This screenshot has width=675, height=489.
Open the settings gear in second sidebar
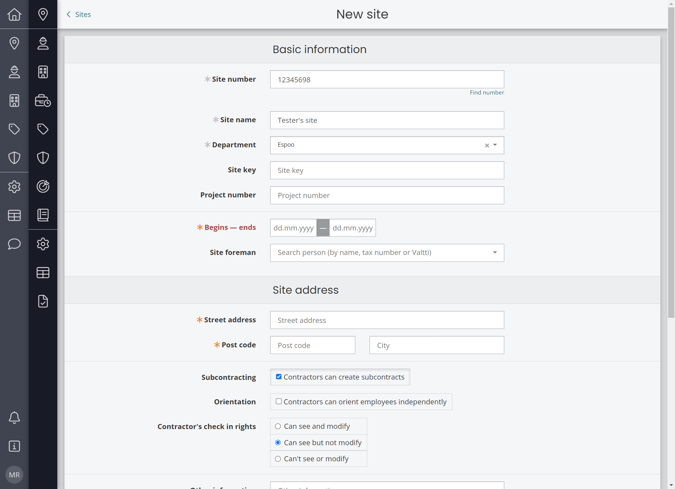tap(43, 244)
